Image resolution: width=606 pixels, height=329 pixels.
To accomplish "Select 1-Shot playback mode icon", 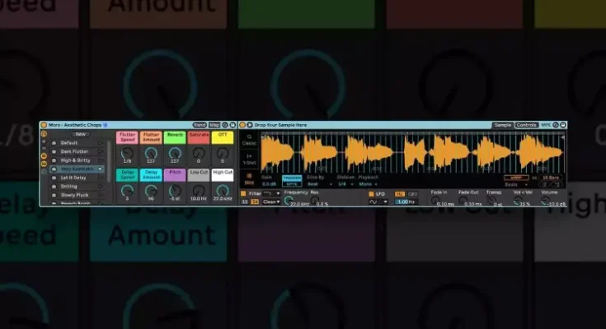I will coord(249,159).
